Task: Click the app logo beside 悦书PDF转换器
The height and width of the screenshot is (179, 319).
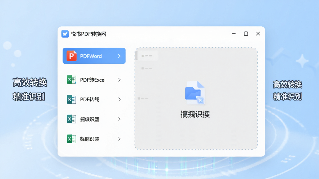Action: pos(65,34)
